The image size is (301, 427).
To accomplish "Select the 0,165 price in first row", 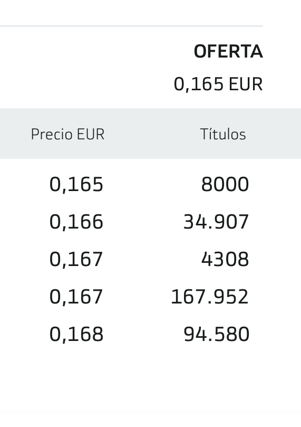I will point(76,184).
